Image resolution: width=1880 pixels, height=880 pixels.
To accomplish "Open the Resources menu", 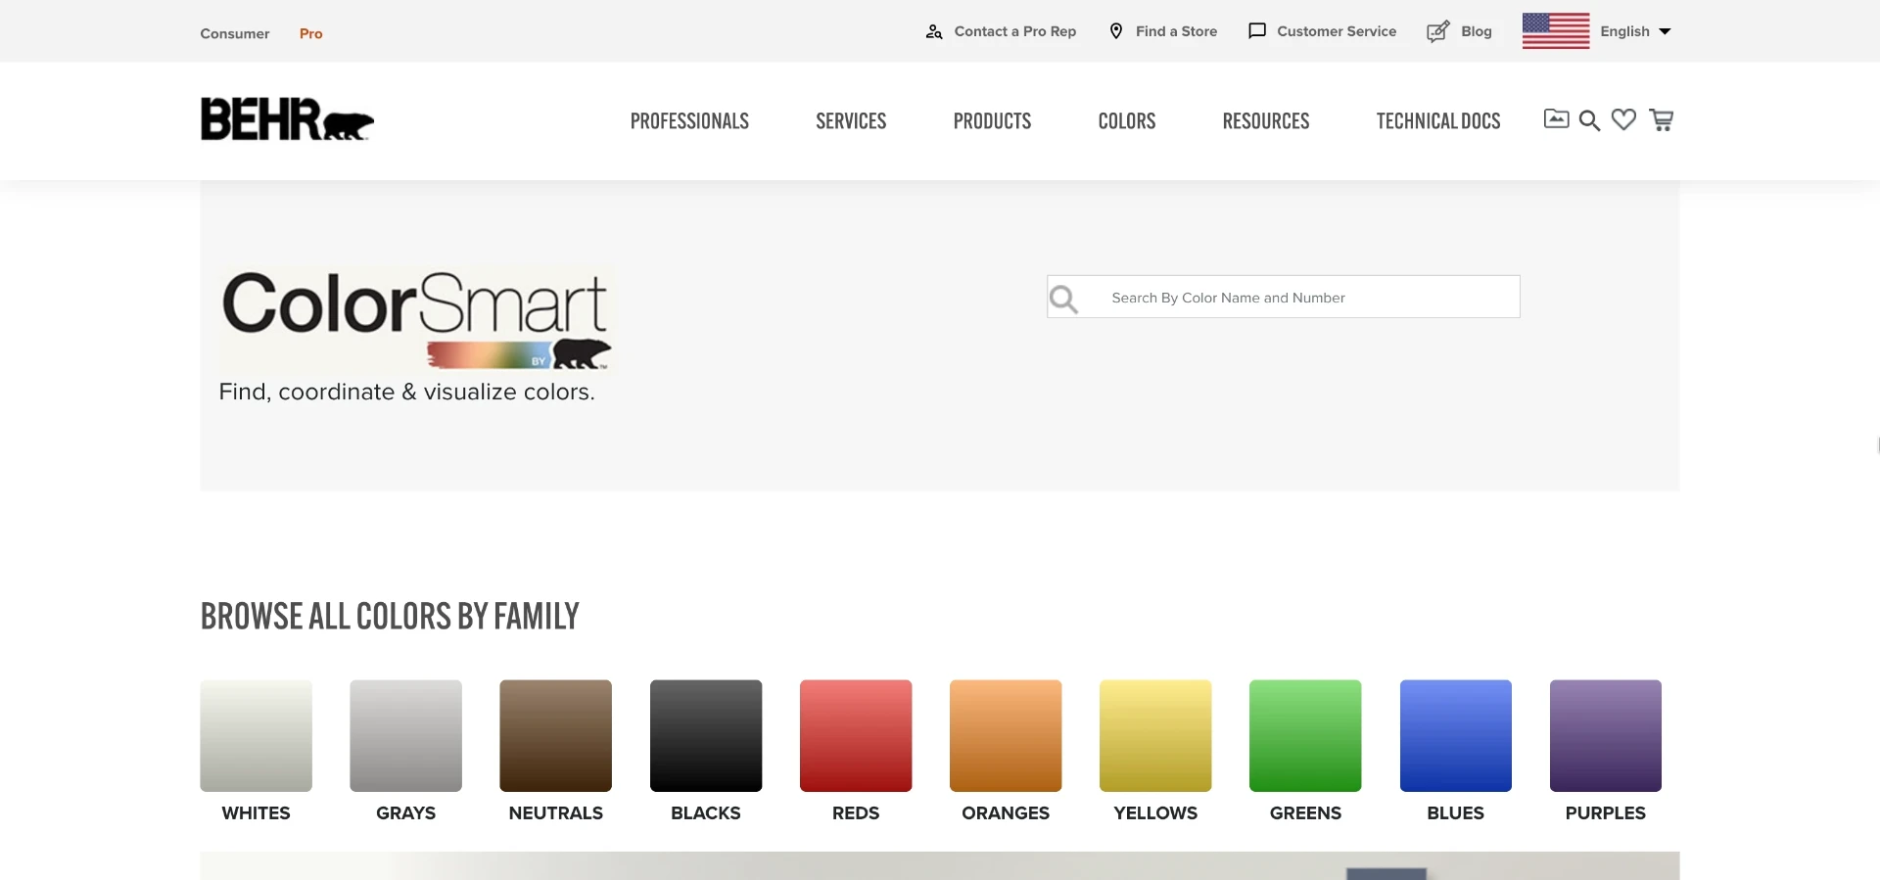I will point(1266,121).
